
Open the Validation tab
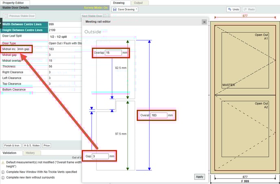pyautogui.click(x=9, y=153)
